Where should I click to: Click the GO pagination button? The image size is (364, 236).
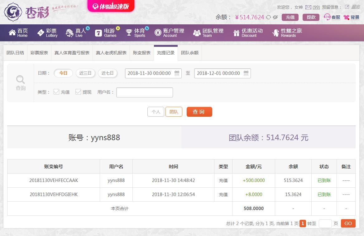[x=348, y=224]
